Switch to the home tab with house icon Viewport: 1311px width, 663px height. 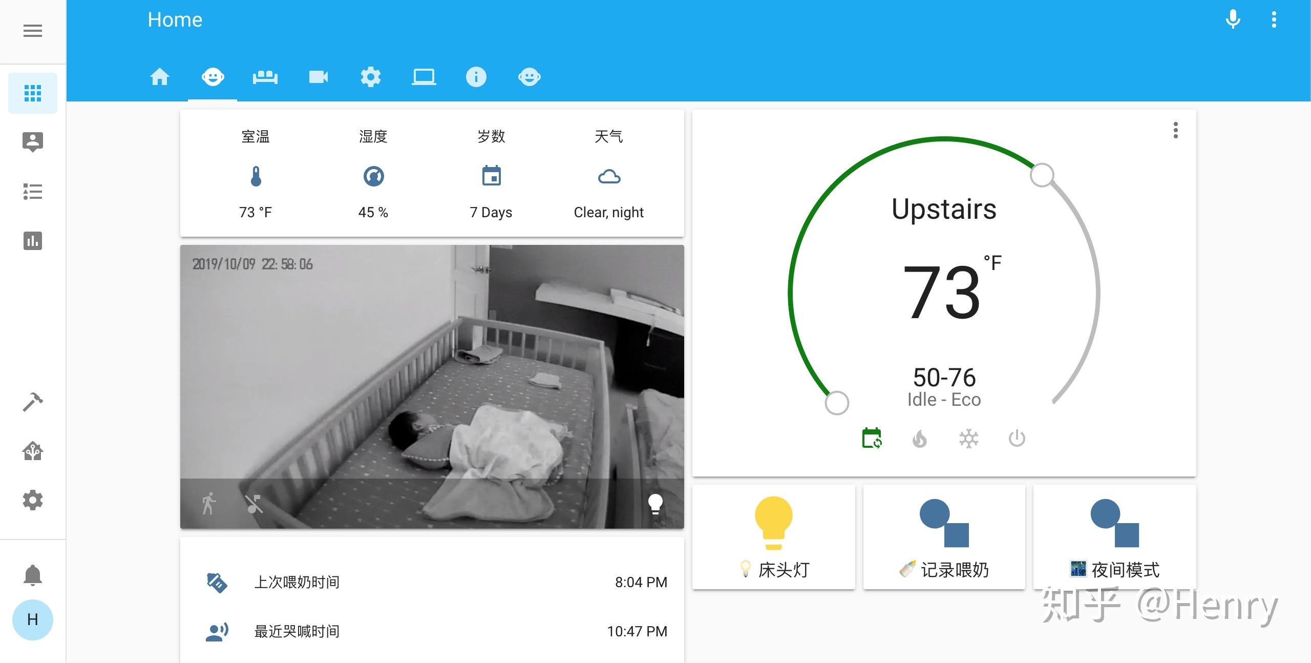160,77
